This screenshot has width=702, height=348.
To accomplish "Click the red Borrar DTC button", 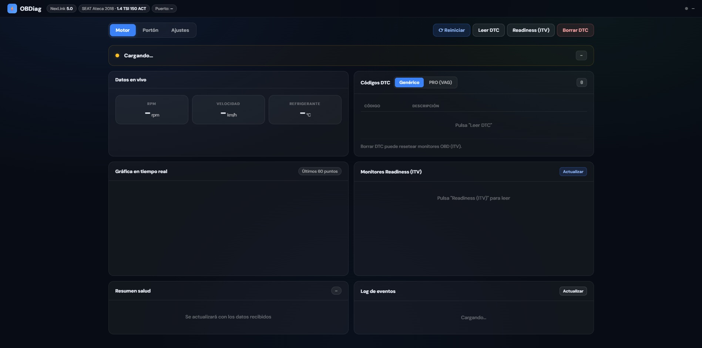I will 575,30.
